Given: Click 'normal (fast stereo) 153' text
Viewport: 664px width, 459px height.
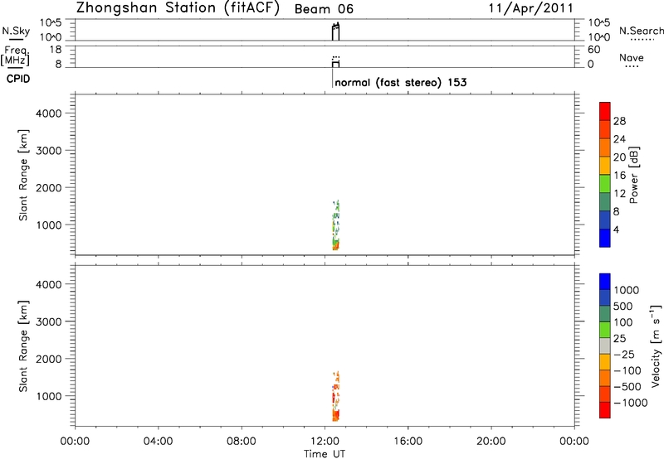Looking at the screenshot, I should pos(401,82).
